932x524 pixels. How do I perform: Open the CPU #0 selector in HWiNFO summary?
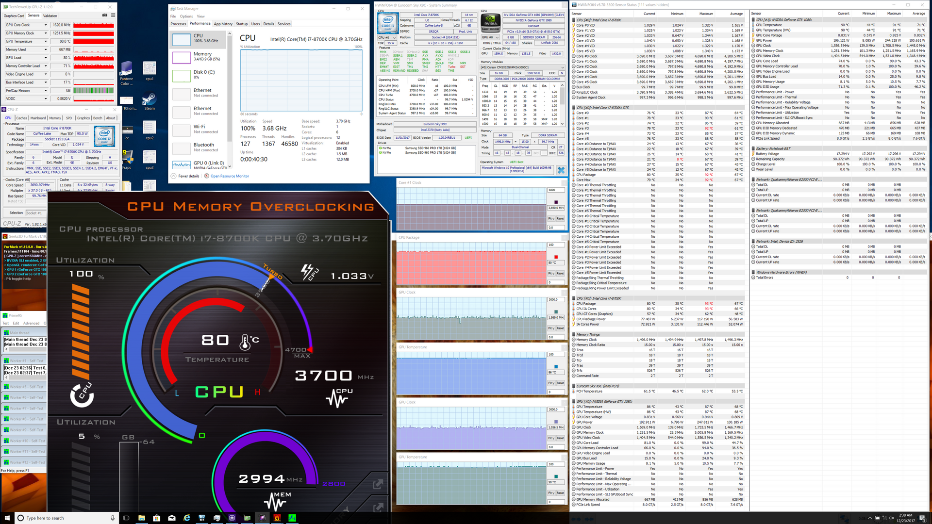pos(387,37)
